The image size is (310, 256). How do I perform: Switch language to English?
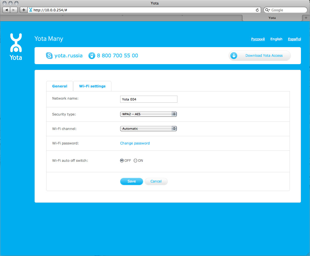[276, 39]
